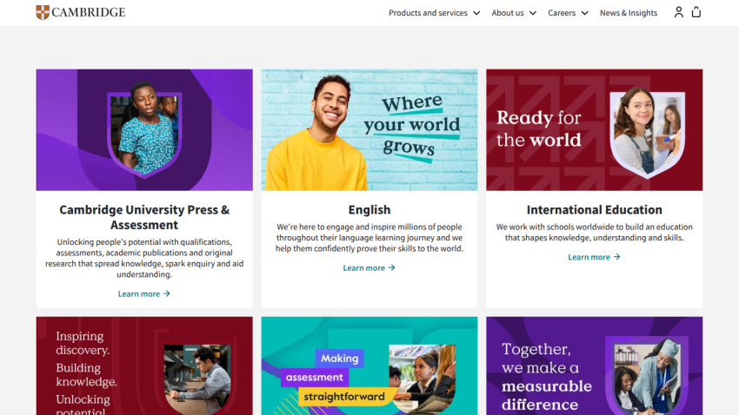Viewport: 739px width, 415px height.
Task: Expand the About us chevron
Action: 533,13
